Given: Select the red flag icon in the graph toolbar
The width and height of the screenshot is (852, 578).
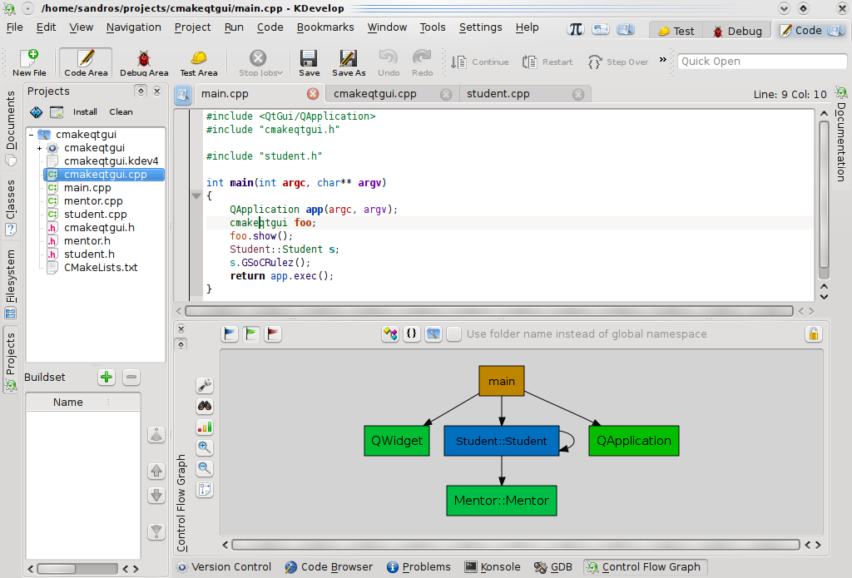Looking at the screenshot, I should pos(272,333).
